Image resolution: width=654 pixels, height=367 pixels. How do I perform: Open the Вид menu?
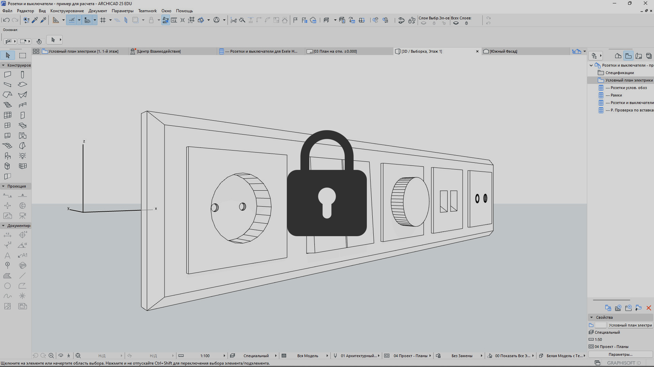[x=42, y=10]
